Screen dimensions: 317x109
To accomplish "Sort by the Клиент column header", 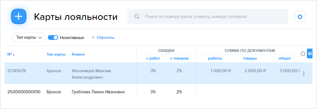I will point(79,54).
